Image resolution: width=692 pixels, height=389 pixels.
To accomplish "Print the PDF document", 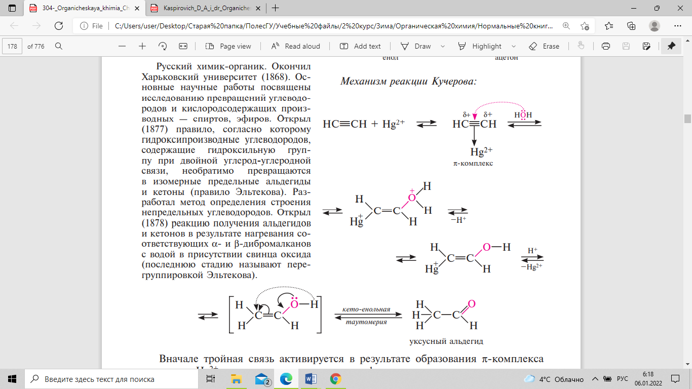I will pos(605,46).
